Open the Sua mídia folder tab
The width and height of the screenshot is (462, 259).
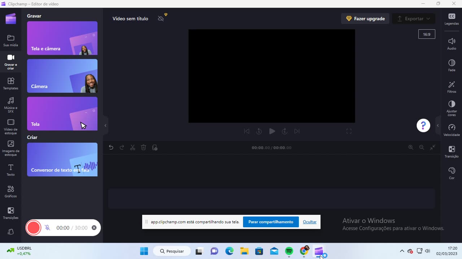pyautogui.click(x=11, y=41)
